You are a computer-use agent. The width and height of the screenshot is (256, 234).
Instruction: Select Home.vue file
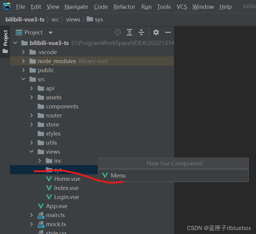click(67, 179)
